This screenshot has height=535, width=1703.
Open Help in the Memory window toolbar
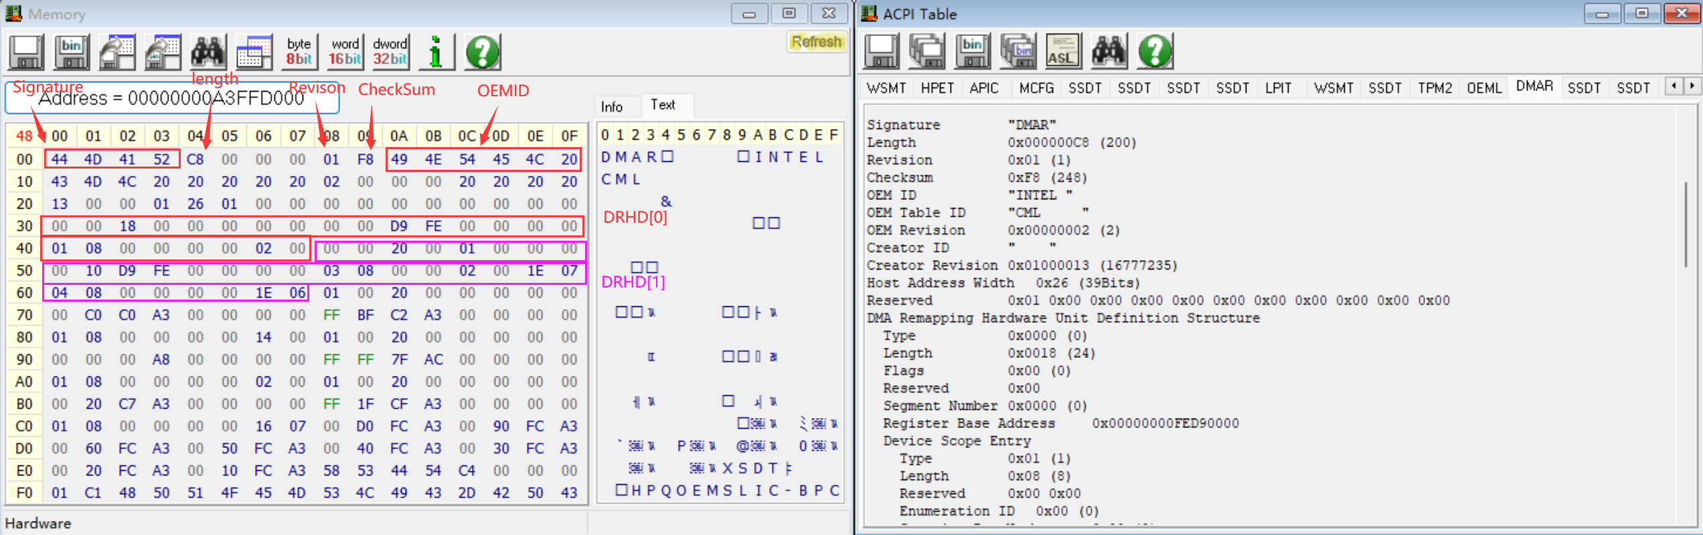[482, 52]
